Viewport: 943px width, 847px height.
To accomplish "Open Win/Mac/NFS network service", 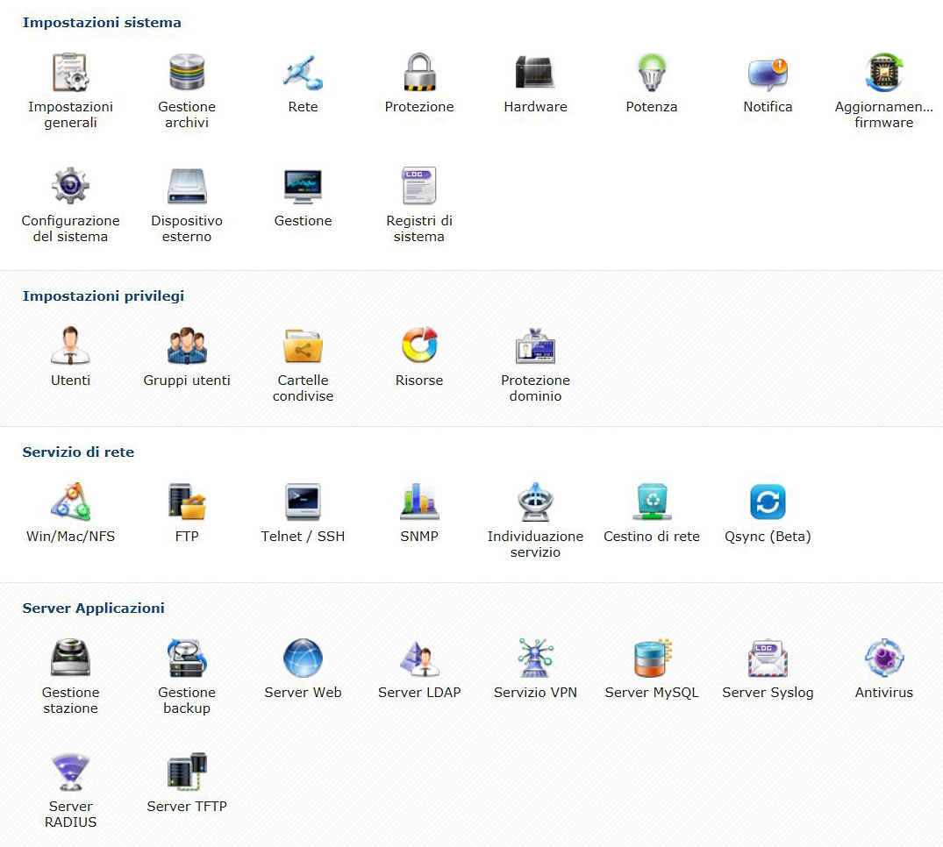I will 70,502.
